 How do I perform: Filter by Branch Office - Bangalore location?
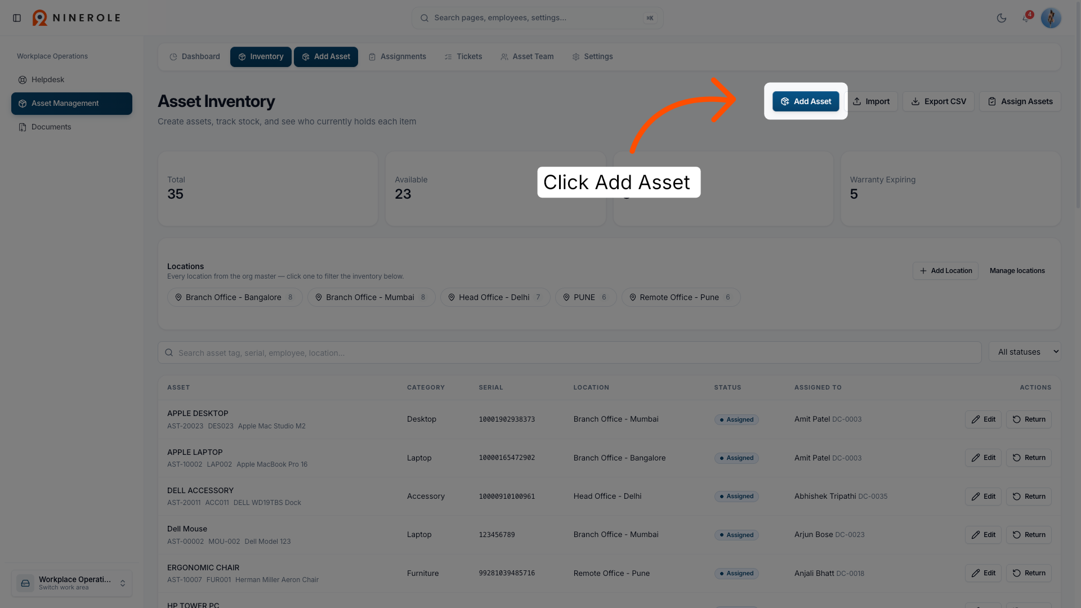click(x=235, y=297)
